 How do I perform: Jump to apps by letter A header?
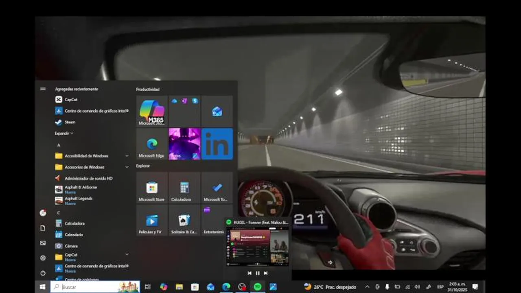59,145
